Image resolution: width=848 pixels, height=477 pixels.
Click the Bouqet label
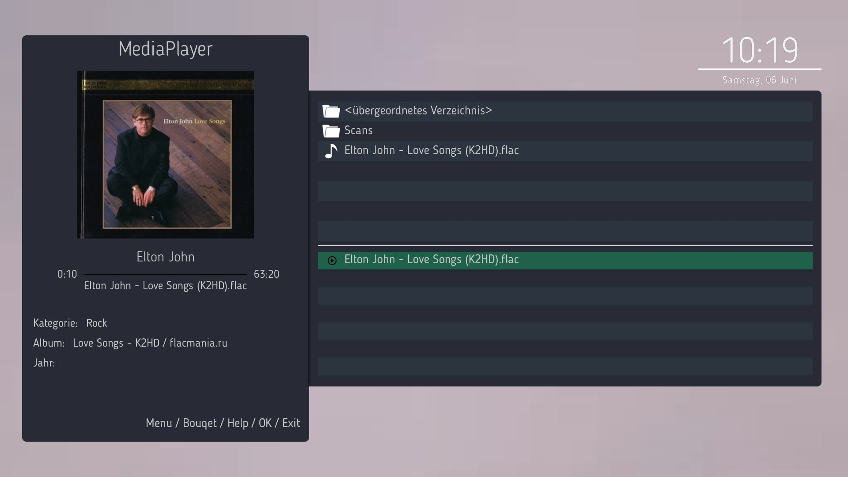pos(200,423)
